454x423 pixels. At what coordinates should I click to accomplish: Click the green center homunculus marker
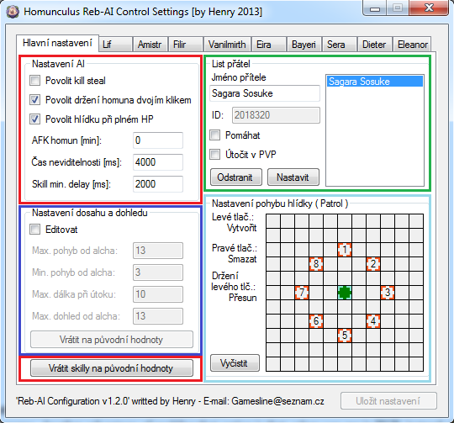tap(345, 293)
